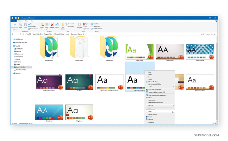
Task: Open the File tab
Action: tap(14, 21)
